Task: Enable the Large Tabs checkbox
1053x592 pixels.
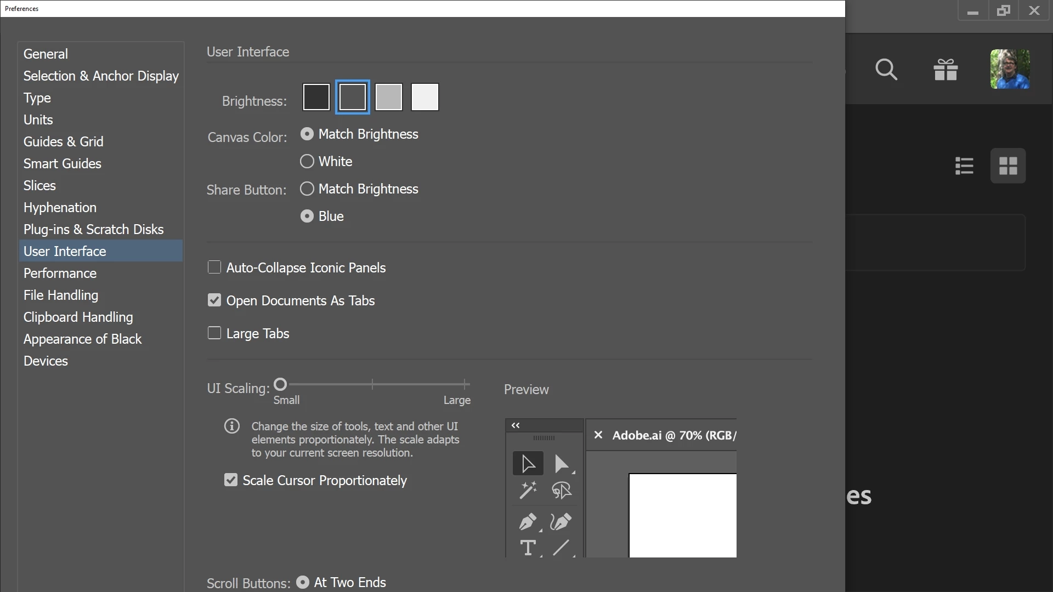Action: [x=214, y=333]
